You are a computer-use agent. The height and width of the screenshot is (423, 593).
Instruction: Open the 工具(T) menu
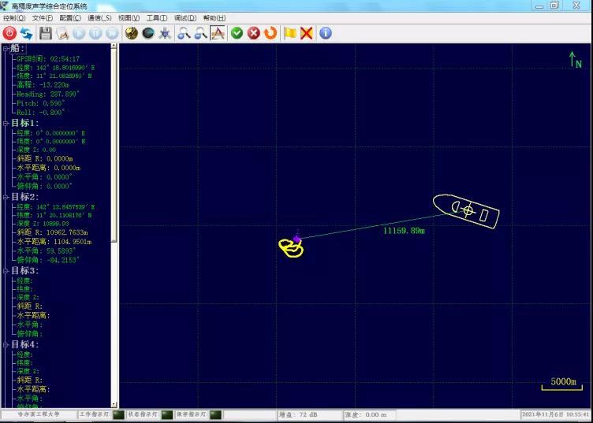[x=157, y=17]
